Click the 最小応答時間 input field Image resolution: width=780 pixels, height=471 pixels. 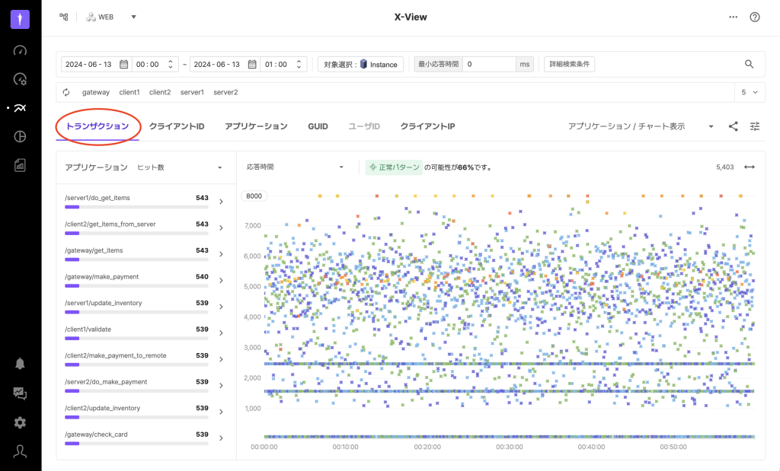(489, 65)
